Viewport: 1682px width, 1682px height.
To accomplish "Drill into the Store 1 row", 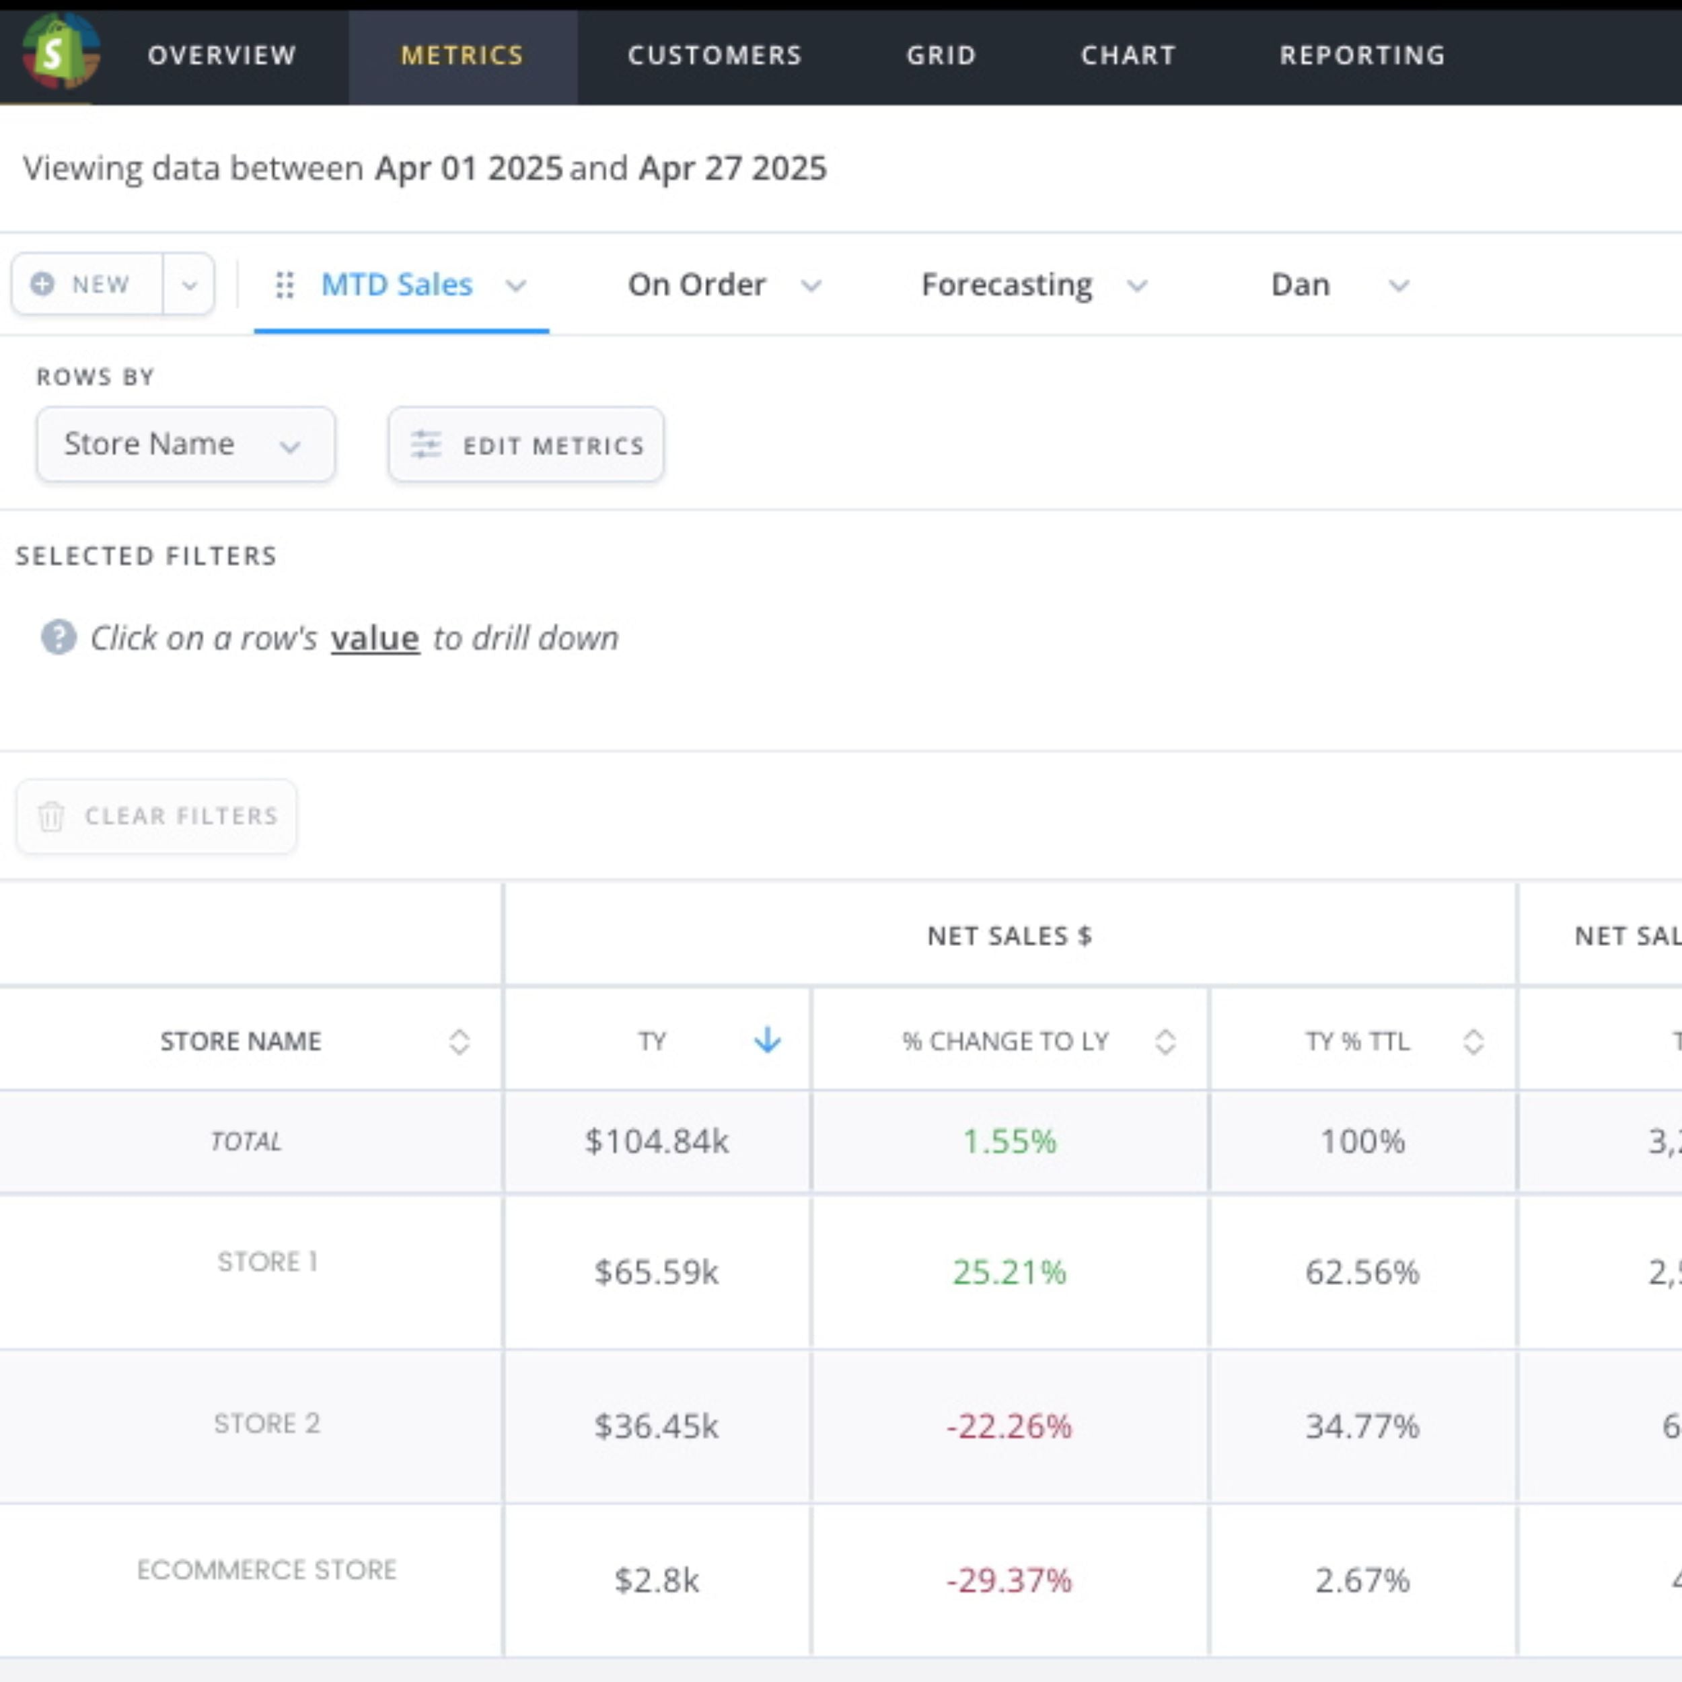I will coord(267,1261).
